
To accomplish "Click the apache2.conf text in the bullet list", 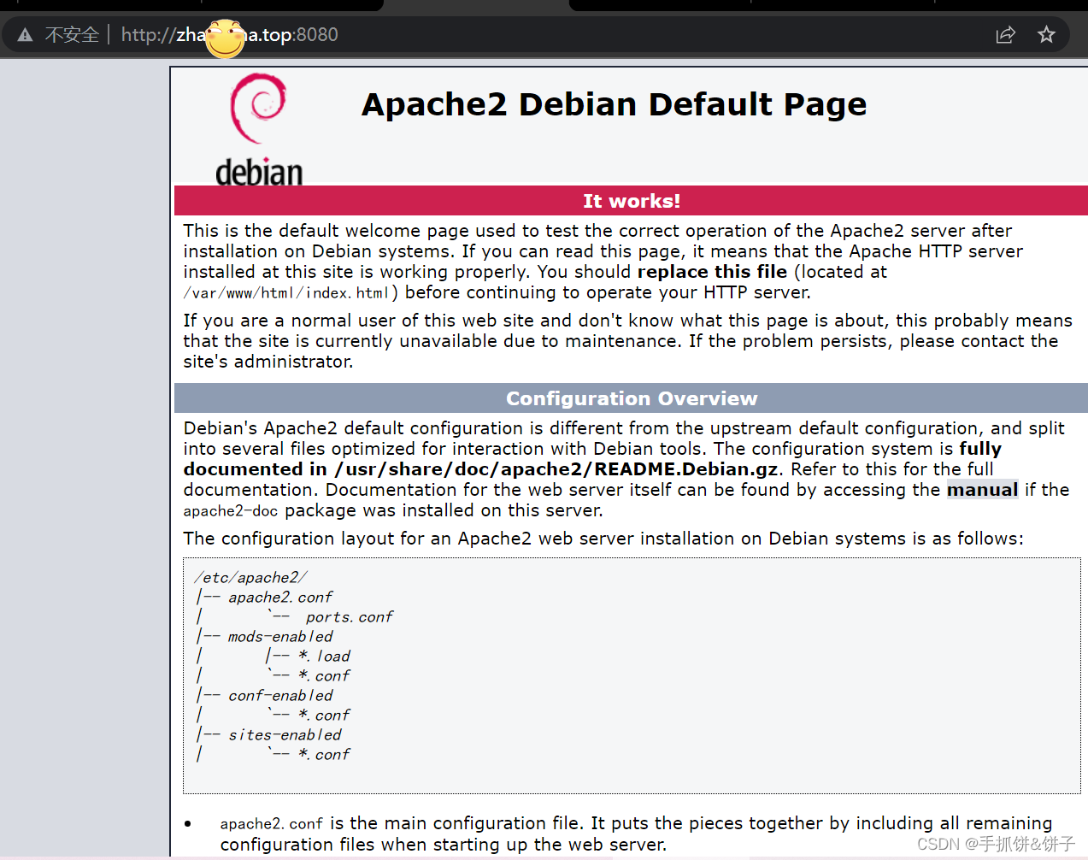I will pos(271,822).
